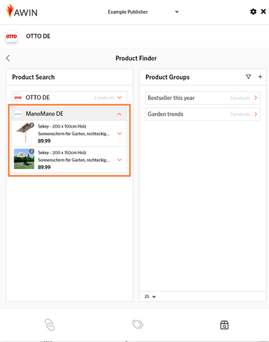Filter the Product Groups list
This screenshot has height=342, width=269.
[248, 77]
